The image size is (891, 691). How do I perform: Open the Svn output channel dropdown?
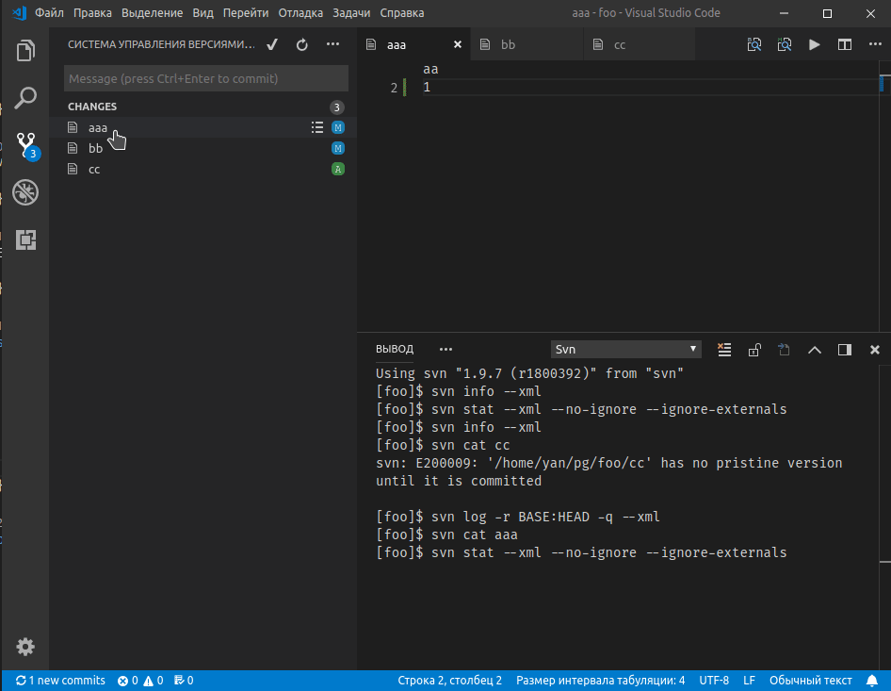coord(625,349)
